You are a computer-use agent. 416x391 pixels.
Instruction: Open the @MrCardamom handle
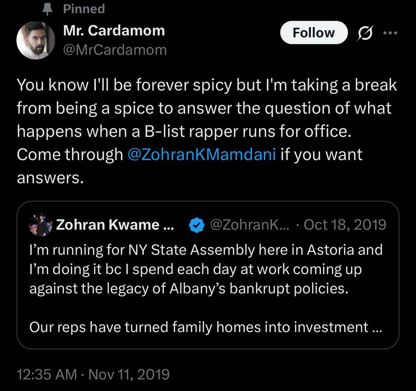coord(115,49)
